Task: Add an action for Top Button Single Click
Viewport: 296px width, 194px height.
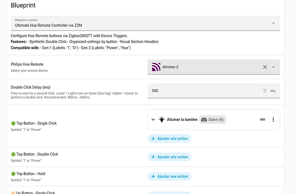Action: point(169,139)
